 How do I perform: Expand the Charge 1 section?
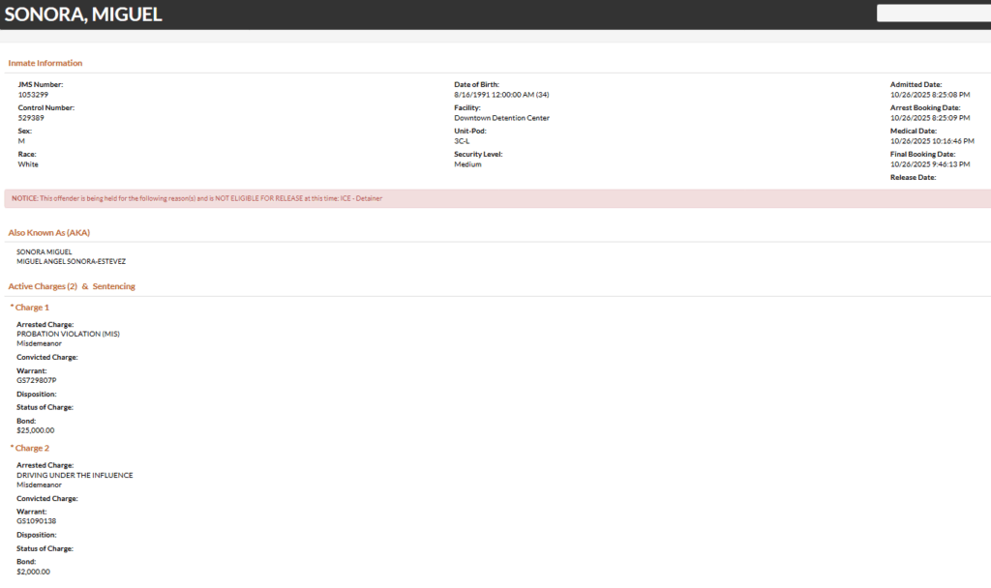pos(30,308)
